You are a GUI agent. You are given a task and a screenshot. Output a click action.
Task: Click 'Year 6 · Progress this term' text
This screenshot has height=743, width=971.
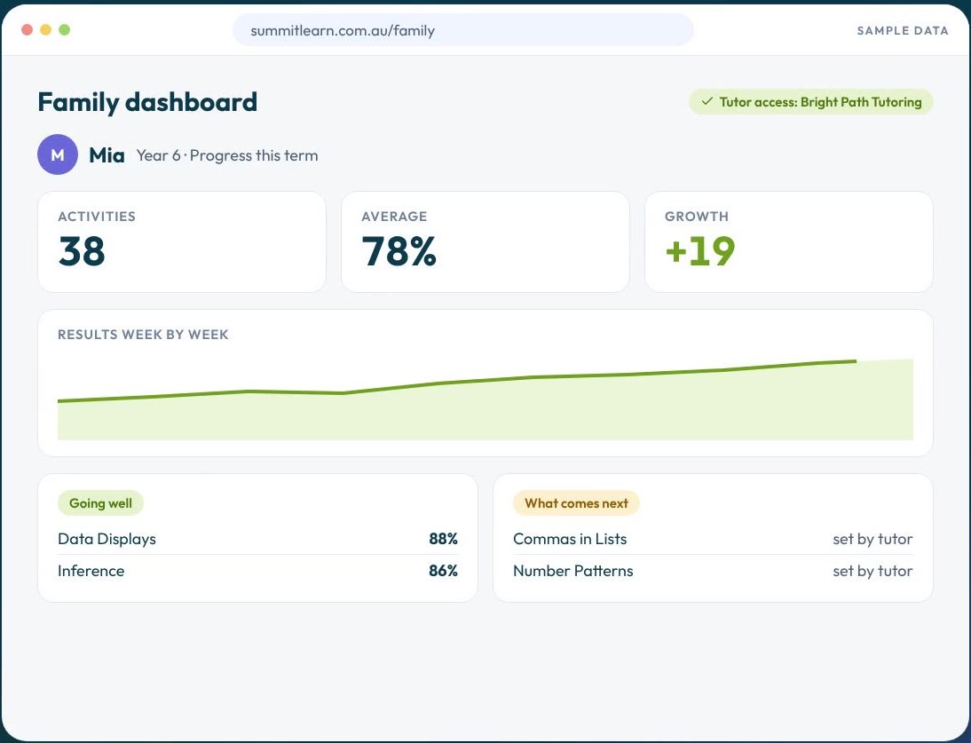tap(227, 155)
